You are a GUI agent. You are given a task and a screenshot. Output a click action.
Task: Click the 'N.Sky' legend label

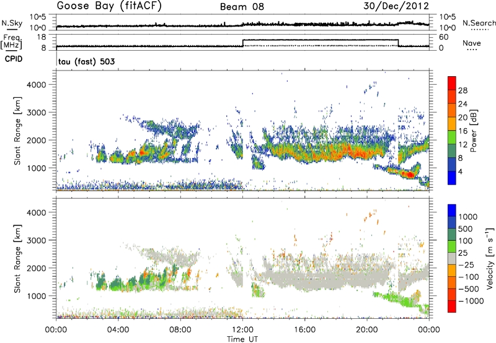coord(12,23)
